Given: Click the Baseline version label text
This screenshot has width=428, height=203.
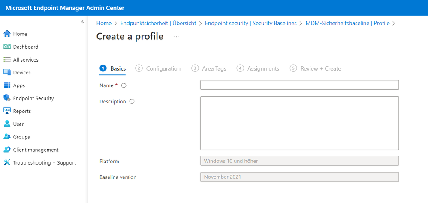Looking at the screenshot, I should [x=118, y=177].
